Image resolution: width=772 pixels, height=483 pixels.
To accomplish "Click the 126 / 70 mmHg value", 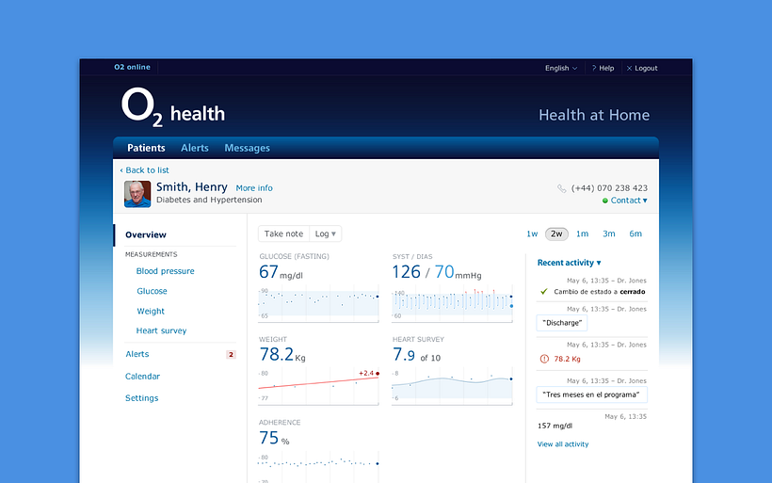I will [x=437, y=272].
